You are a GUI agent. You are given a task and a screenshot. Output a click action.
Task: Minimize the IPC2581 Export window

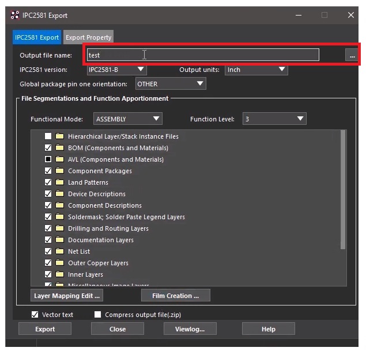(x=299, y=15)
